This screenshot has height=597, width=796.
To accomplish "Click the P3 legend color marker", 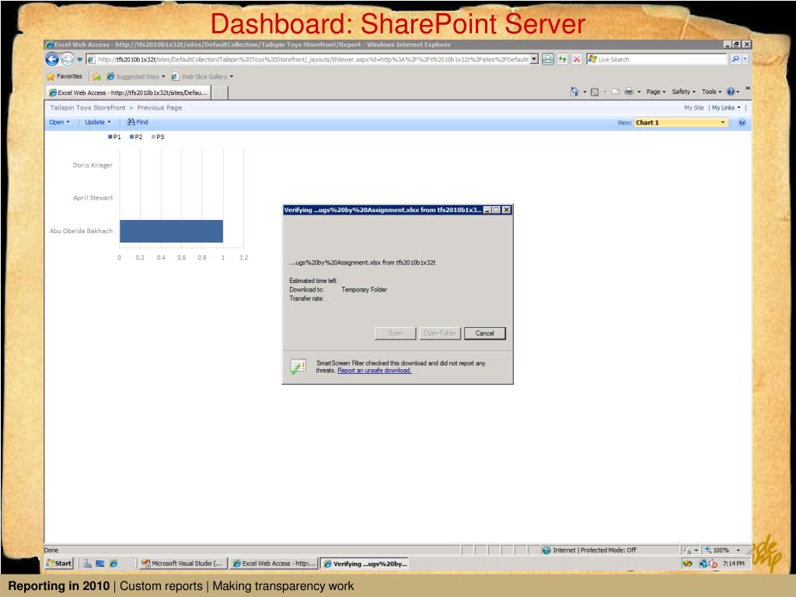I will click(153, 137).
